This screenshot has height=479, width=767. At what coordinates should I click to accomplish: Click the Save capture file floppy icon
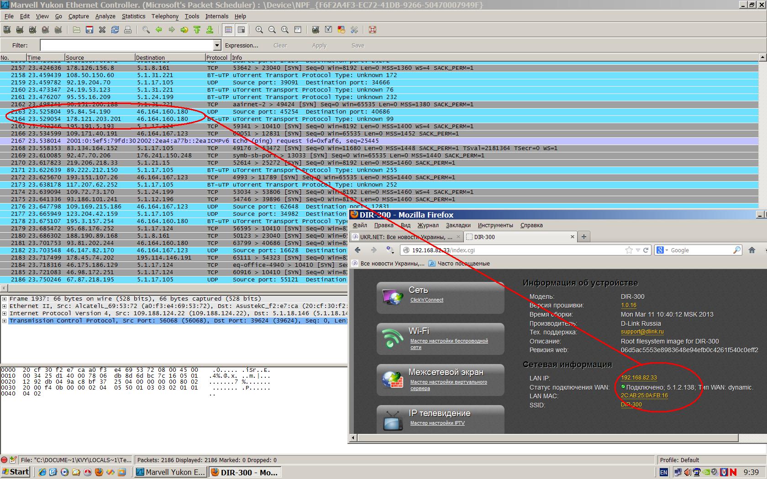tap(89, 30)
